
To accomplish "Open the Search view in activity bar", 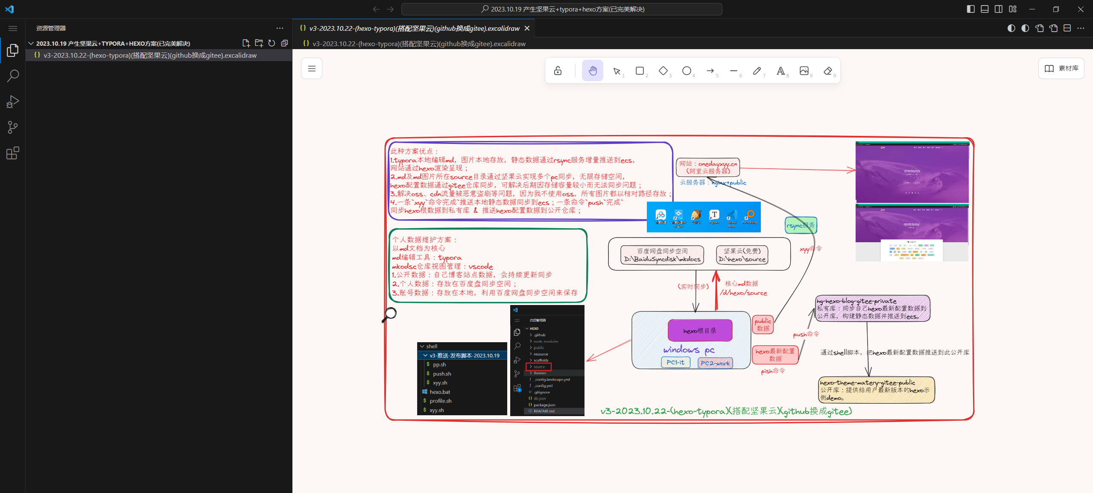I will (x=13, y=76).
